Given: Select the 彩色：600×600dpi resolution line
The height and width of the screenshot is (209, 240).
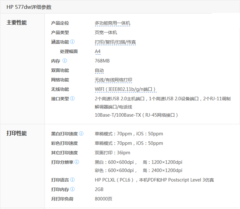Looking at the screenshot, I should click(x=139, y=170).
